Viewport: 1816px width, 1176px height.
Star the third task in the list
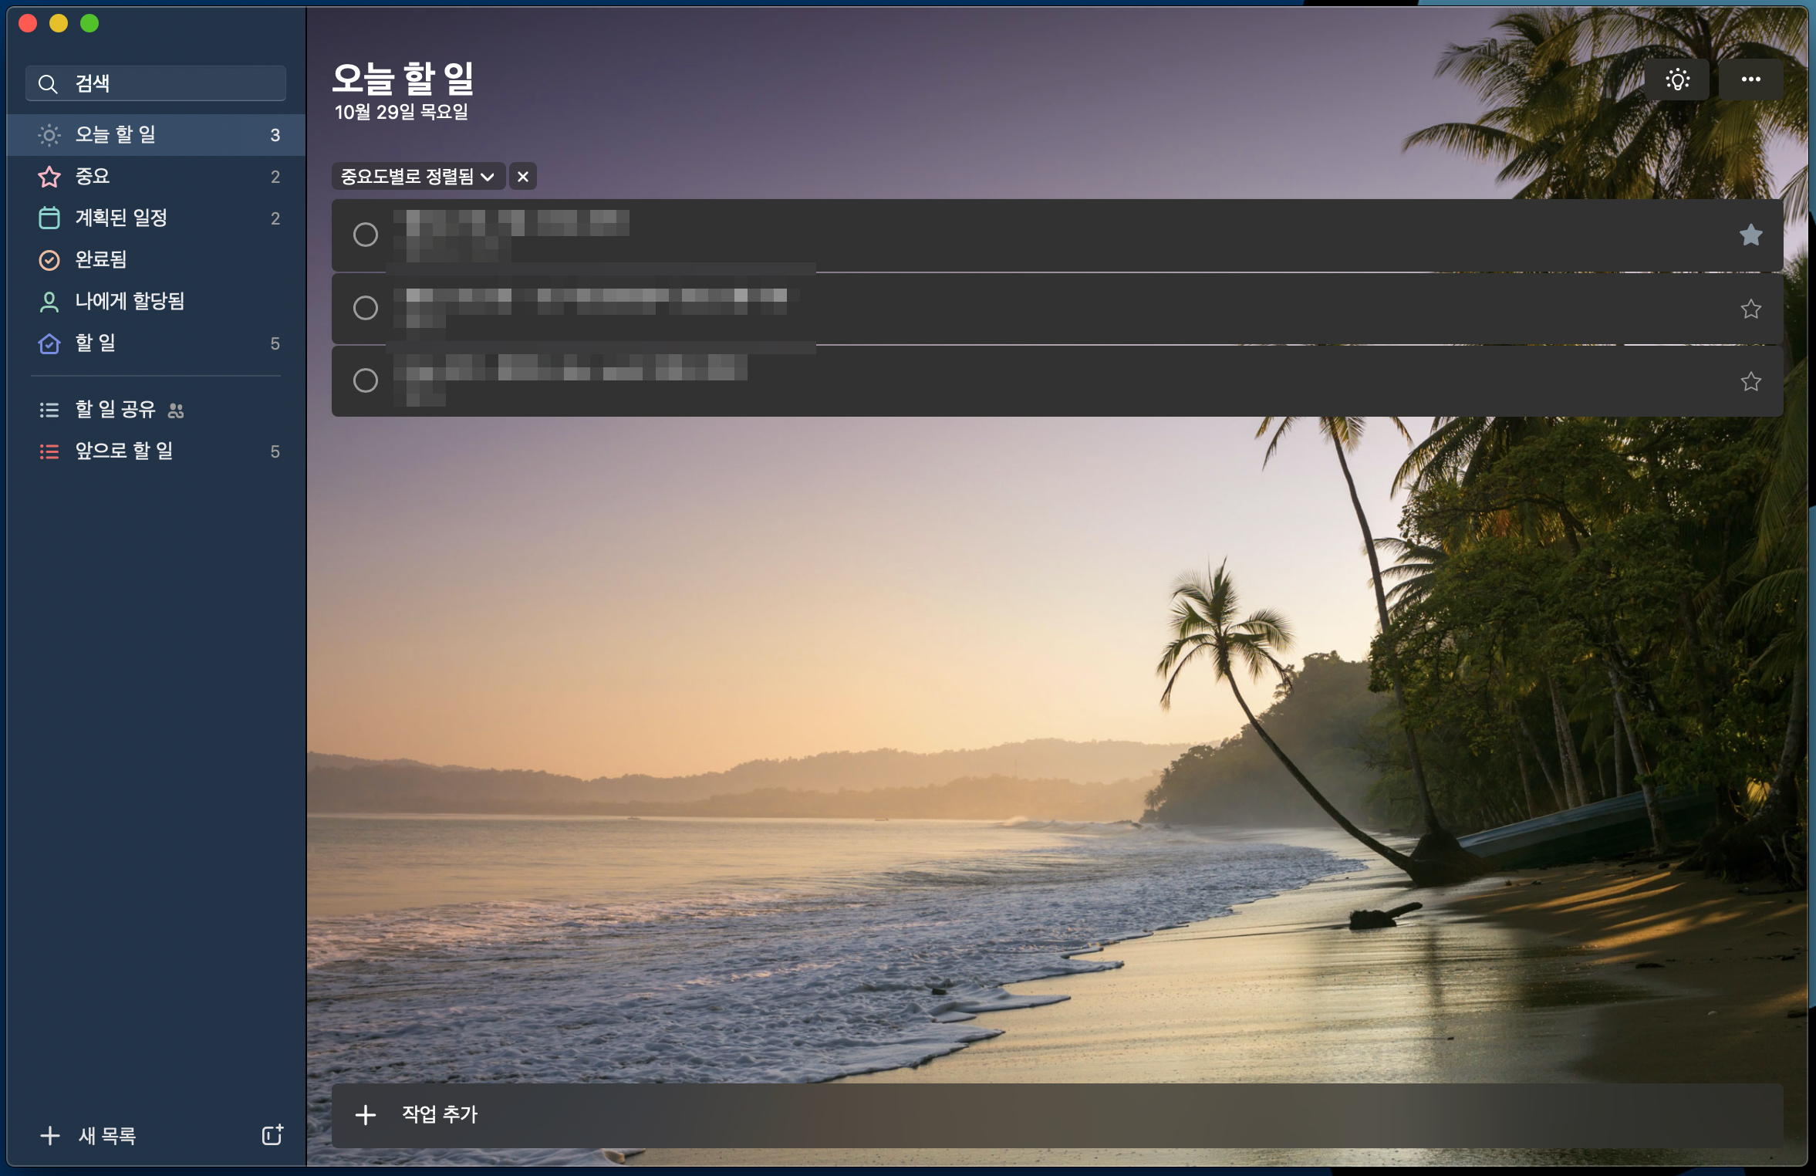pyautogui.click(x=1750, y=381)
